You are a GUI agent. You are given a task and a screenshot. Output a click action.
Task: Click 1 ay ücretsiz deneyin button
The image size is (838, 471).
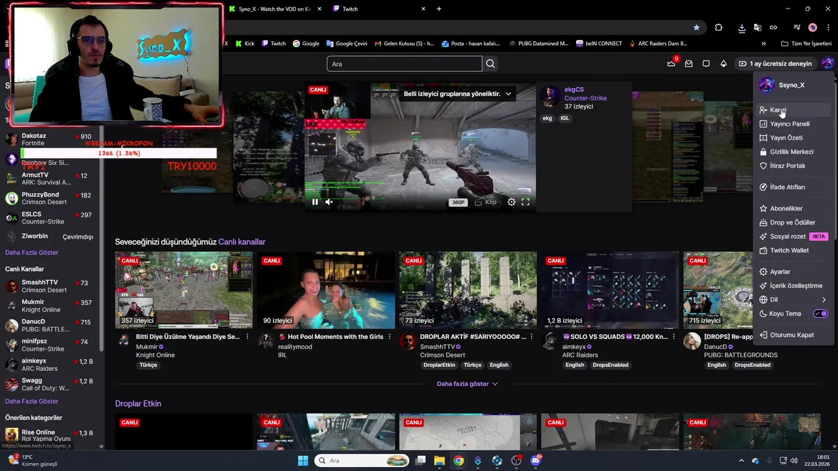click(x=775, y=63)
